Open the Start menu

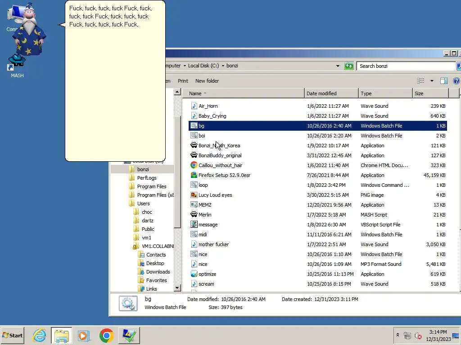point(12,335)
